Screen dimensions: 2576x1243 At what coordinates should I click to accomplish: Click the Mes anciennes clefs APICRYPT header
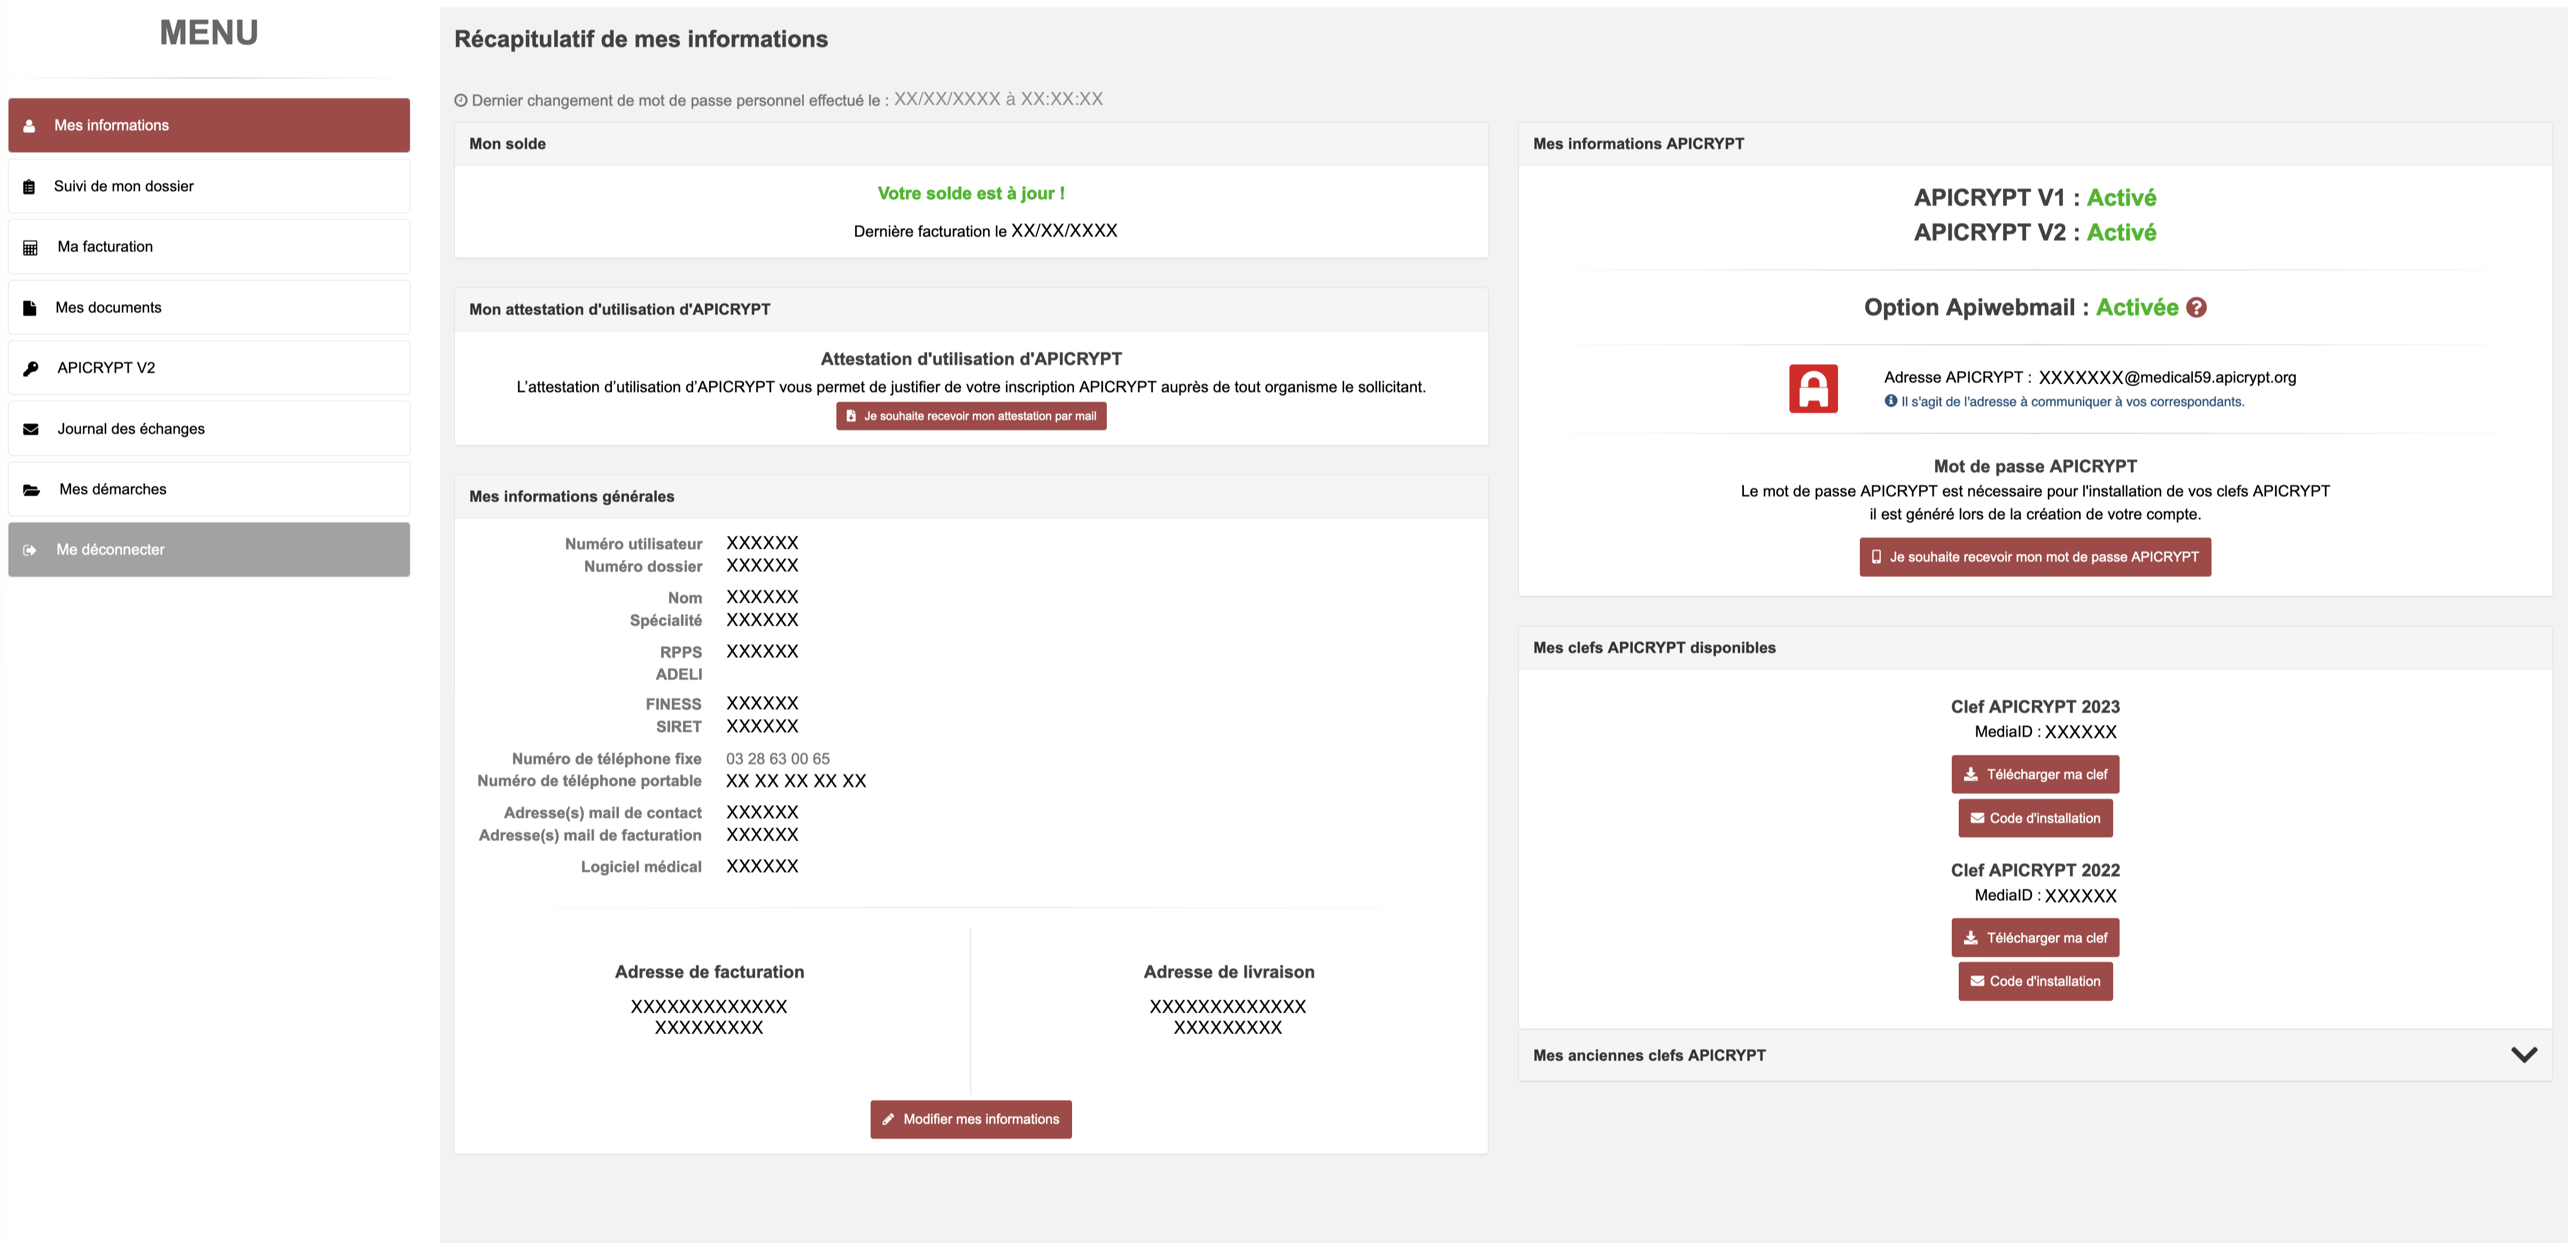click(x=2035, y=1055)
